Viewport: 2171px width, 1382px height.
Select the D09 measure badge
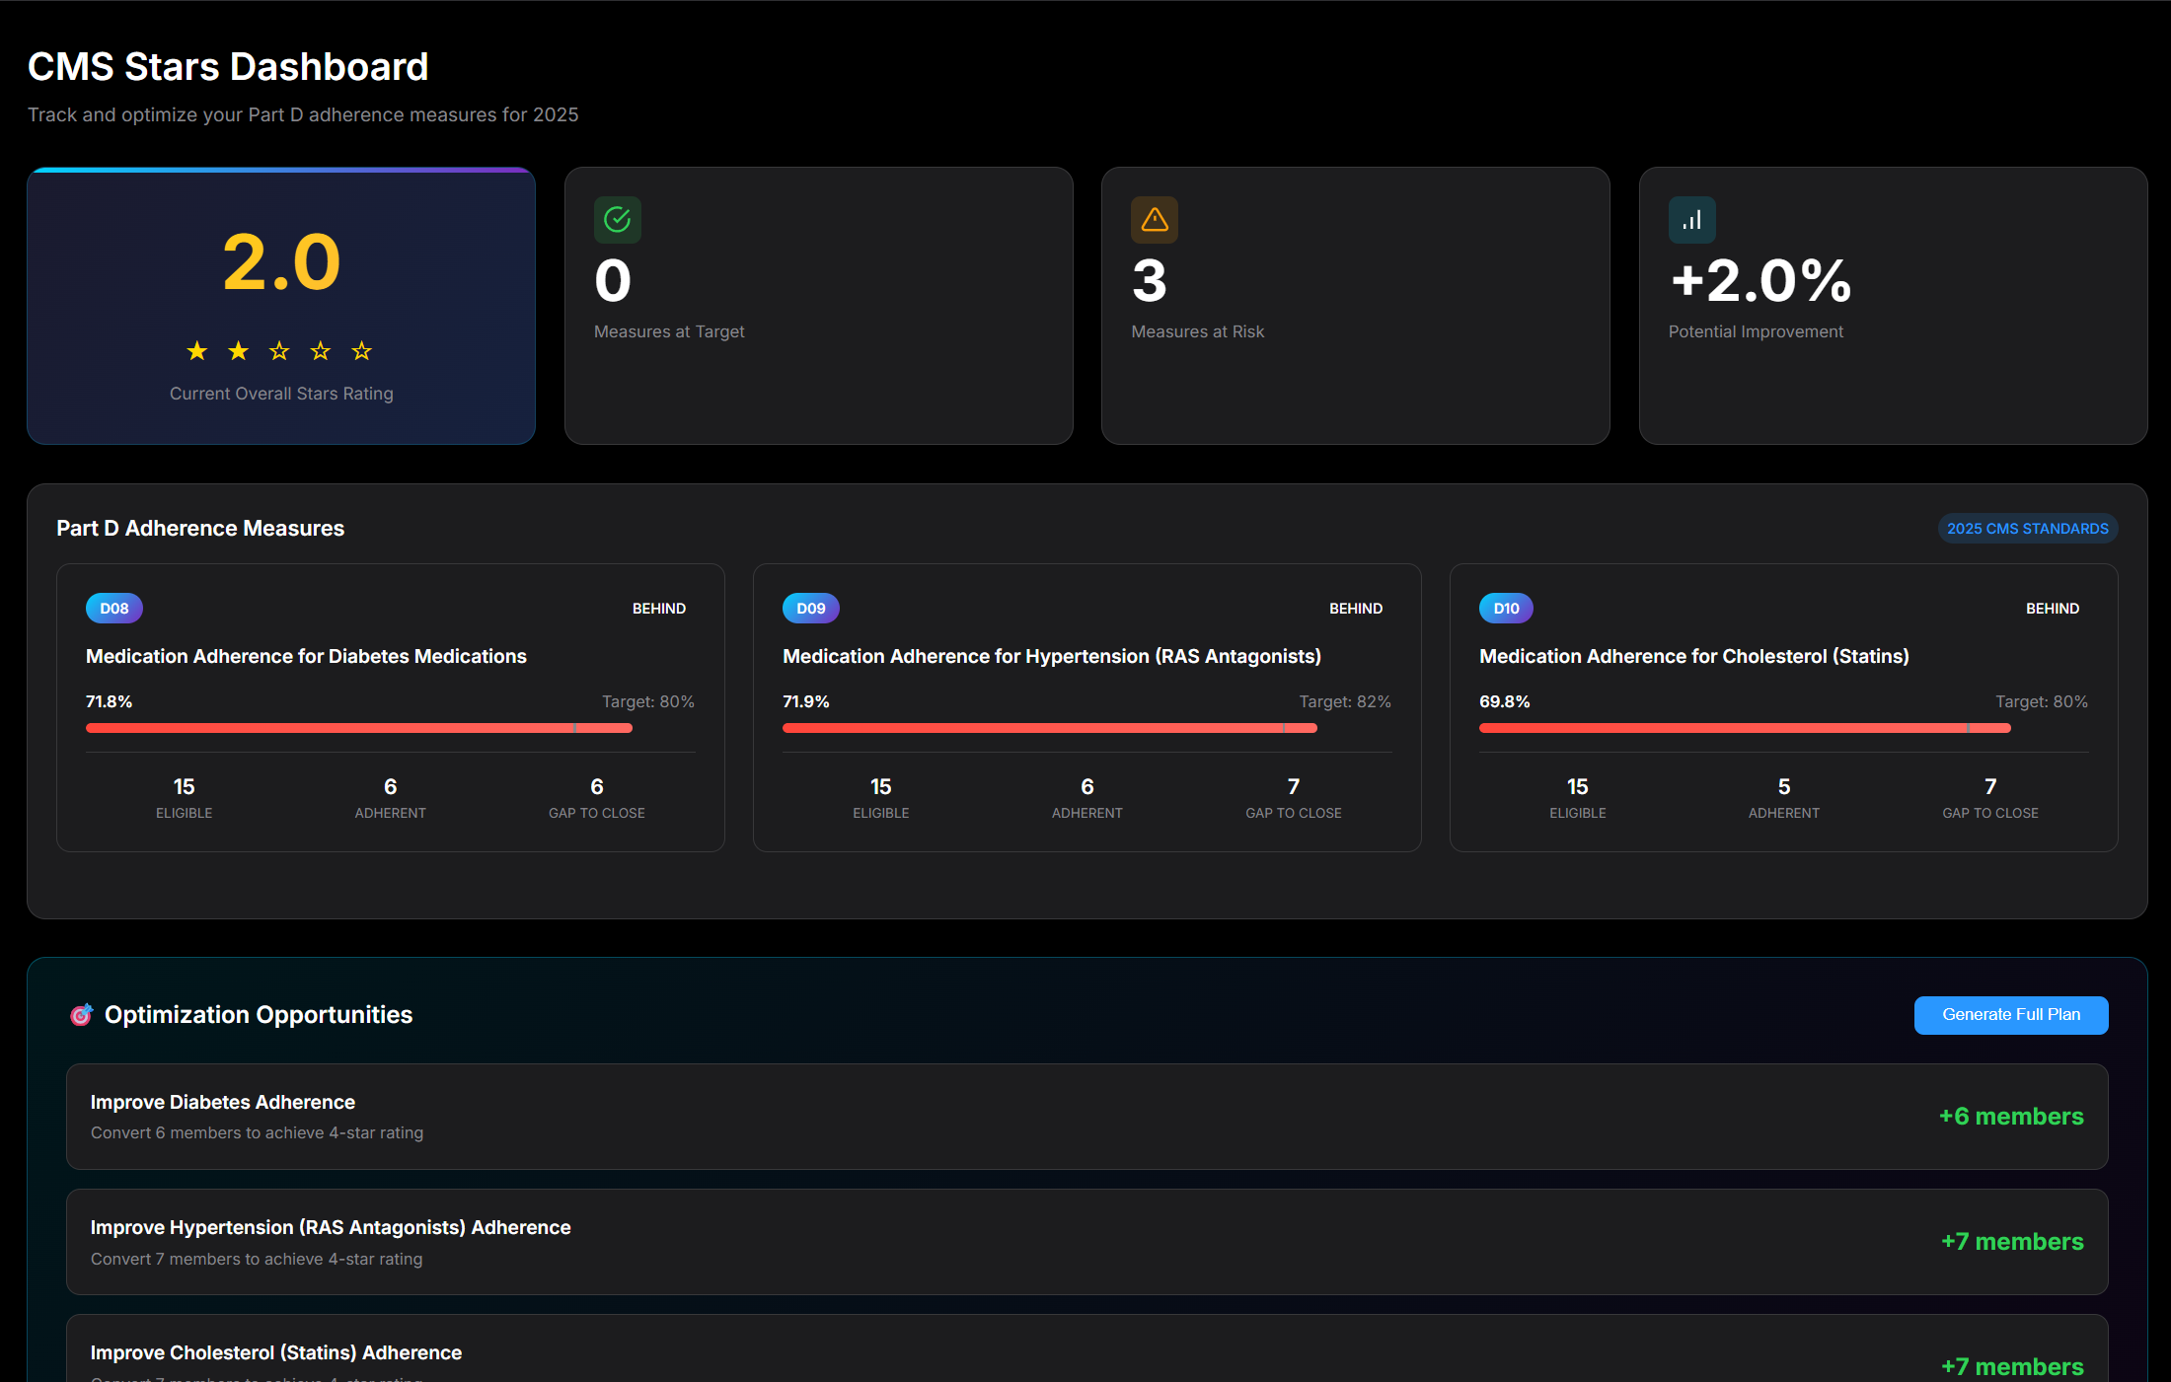click(x=810, y=608)
